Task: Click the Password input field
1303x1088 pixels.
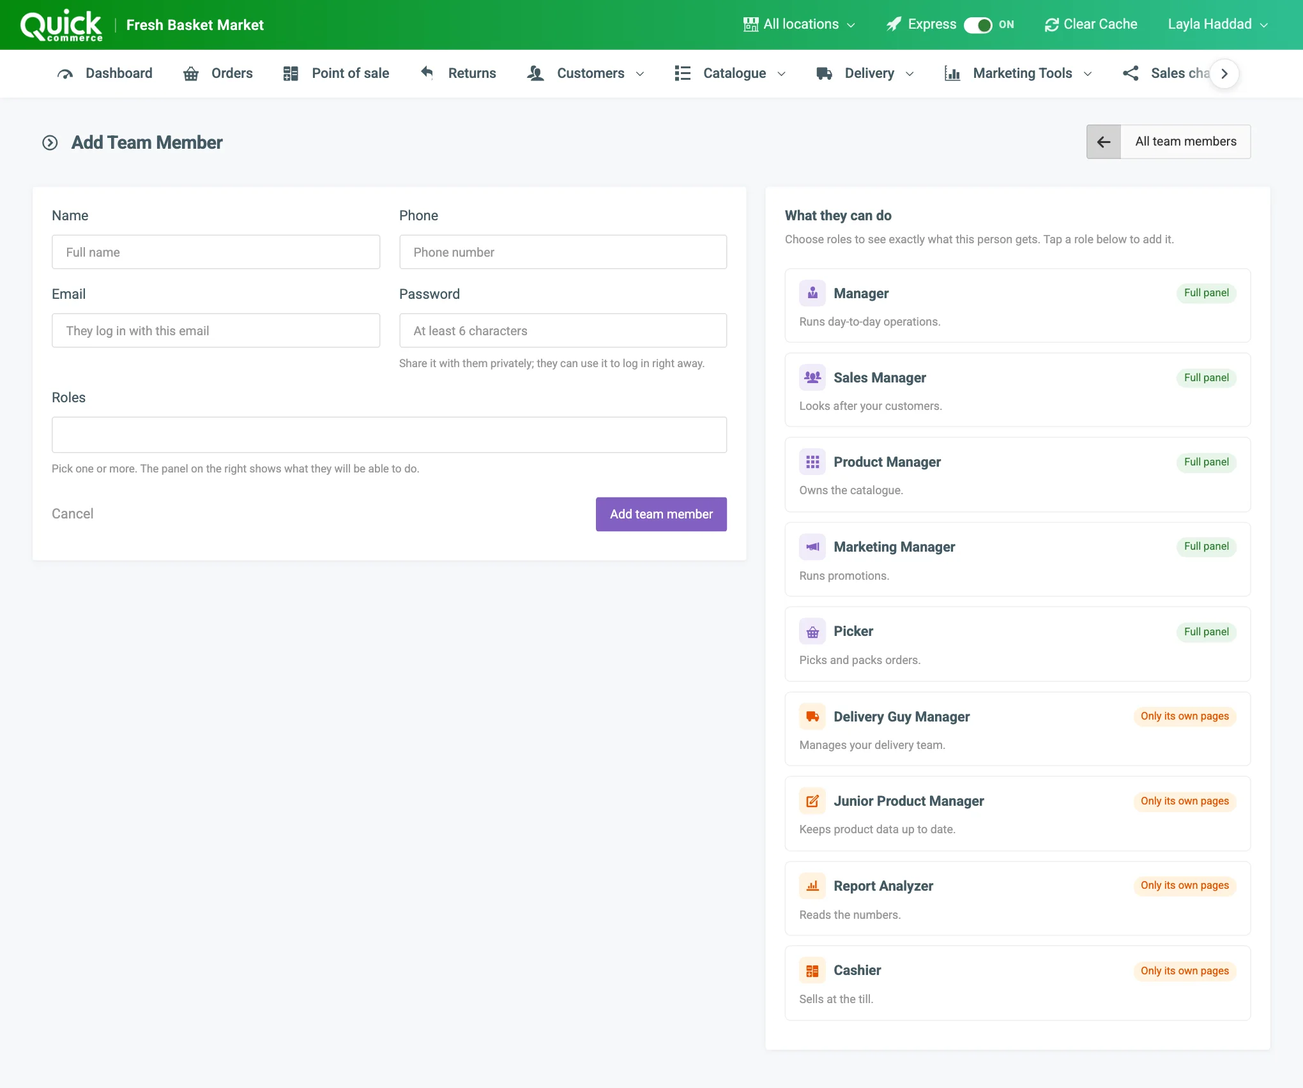Action: (x=563, y=331)
